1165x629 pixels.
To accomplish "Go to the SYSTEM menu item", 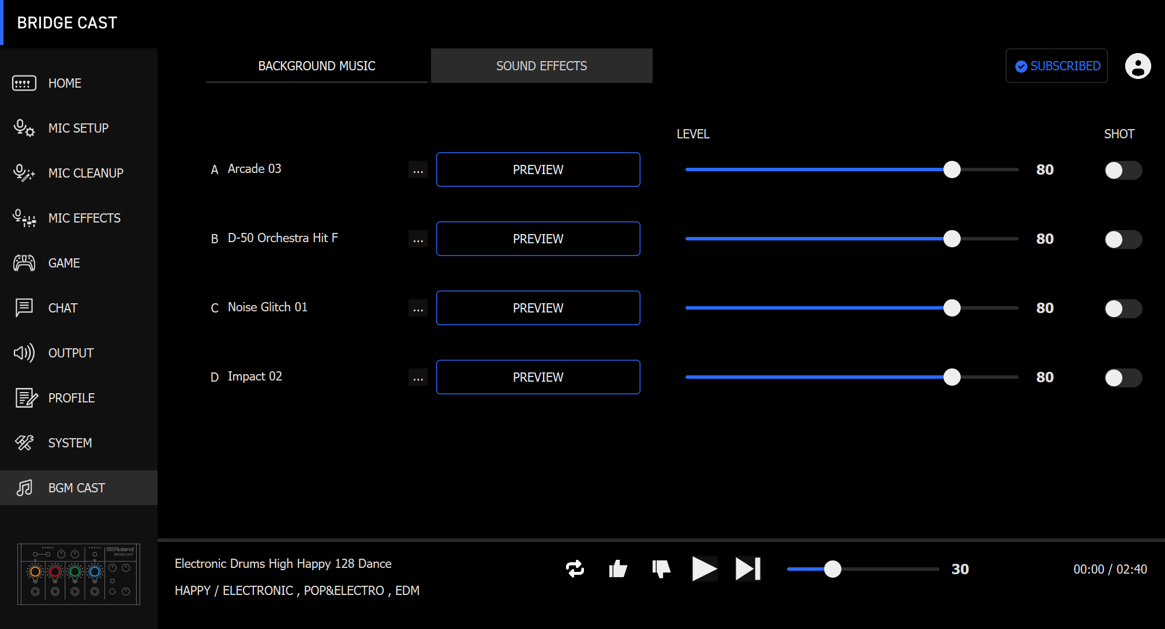I will pos(78,443).
